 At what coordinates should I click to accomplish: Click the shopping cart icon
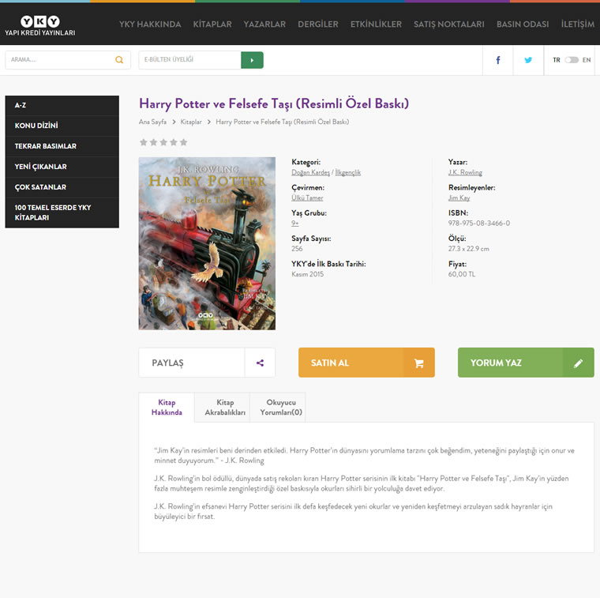(418, 363)
